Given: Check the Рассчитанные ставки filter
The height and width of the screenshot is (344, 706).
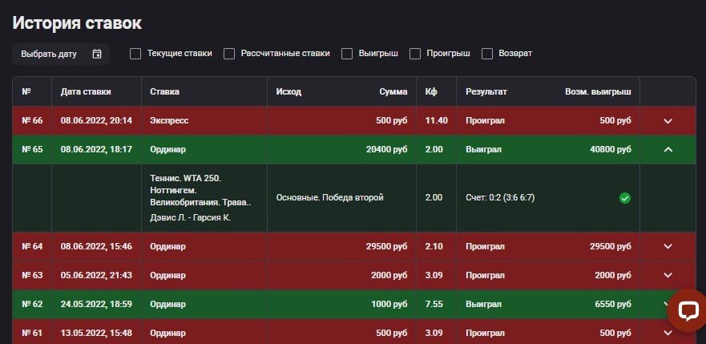Looking at the screenshot, I should click(x=229, y=54).
